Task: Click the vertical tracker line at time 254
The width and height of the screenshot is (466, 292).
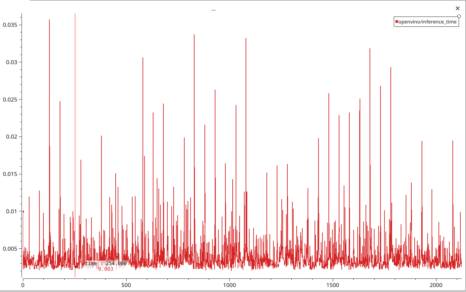Action: click(x=75, y=145)
